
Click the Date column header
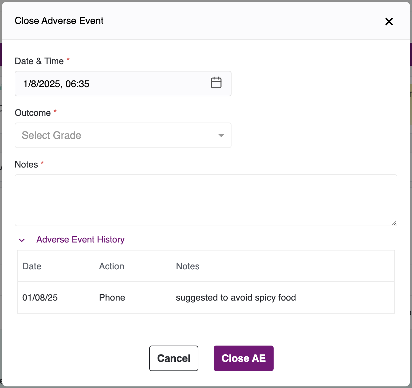[32, 266]
